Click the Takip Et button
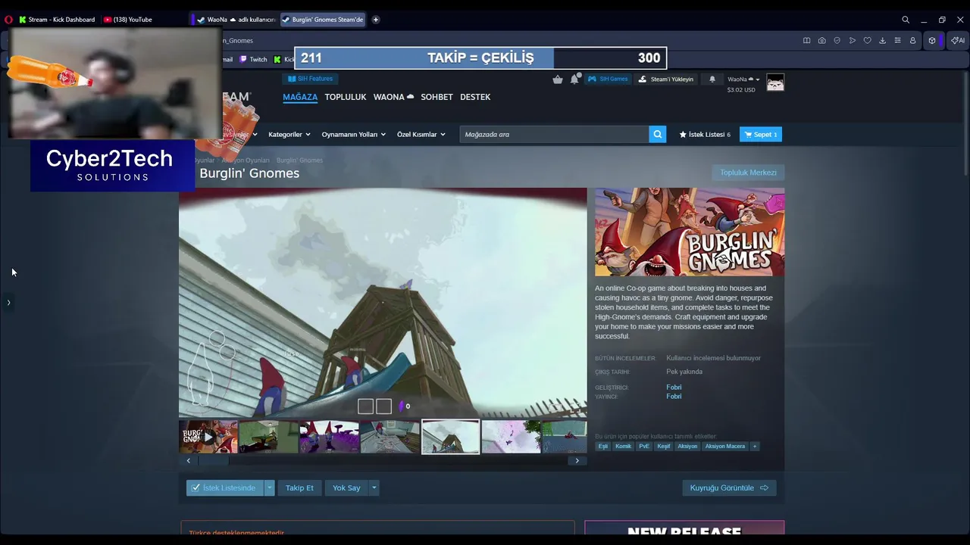This screenshot has height=545, width=970. coord(299,487)
